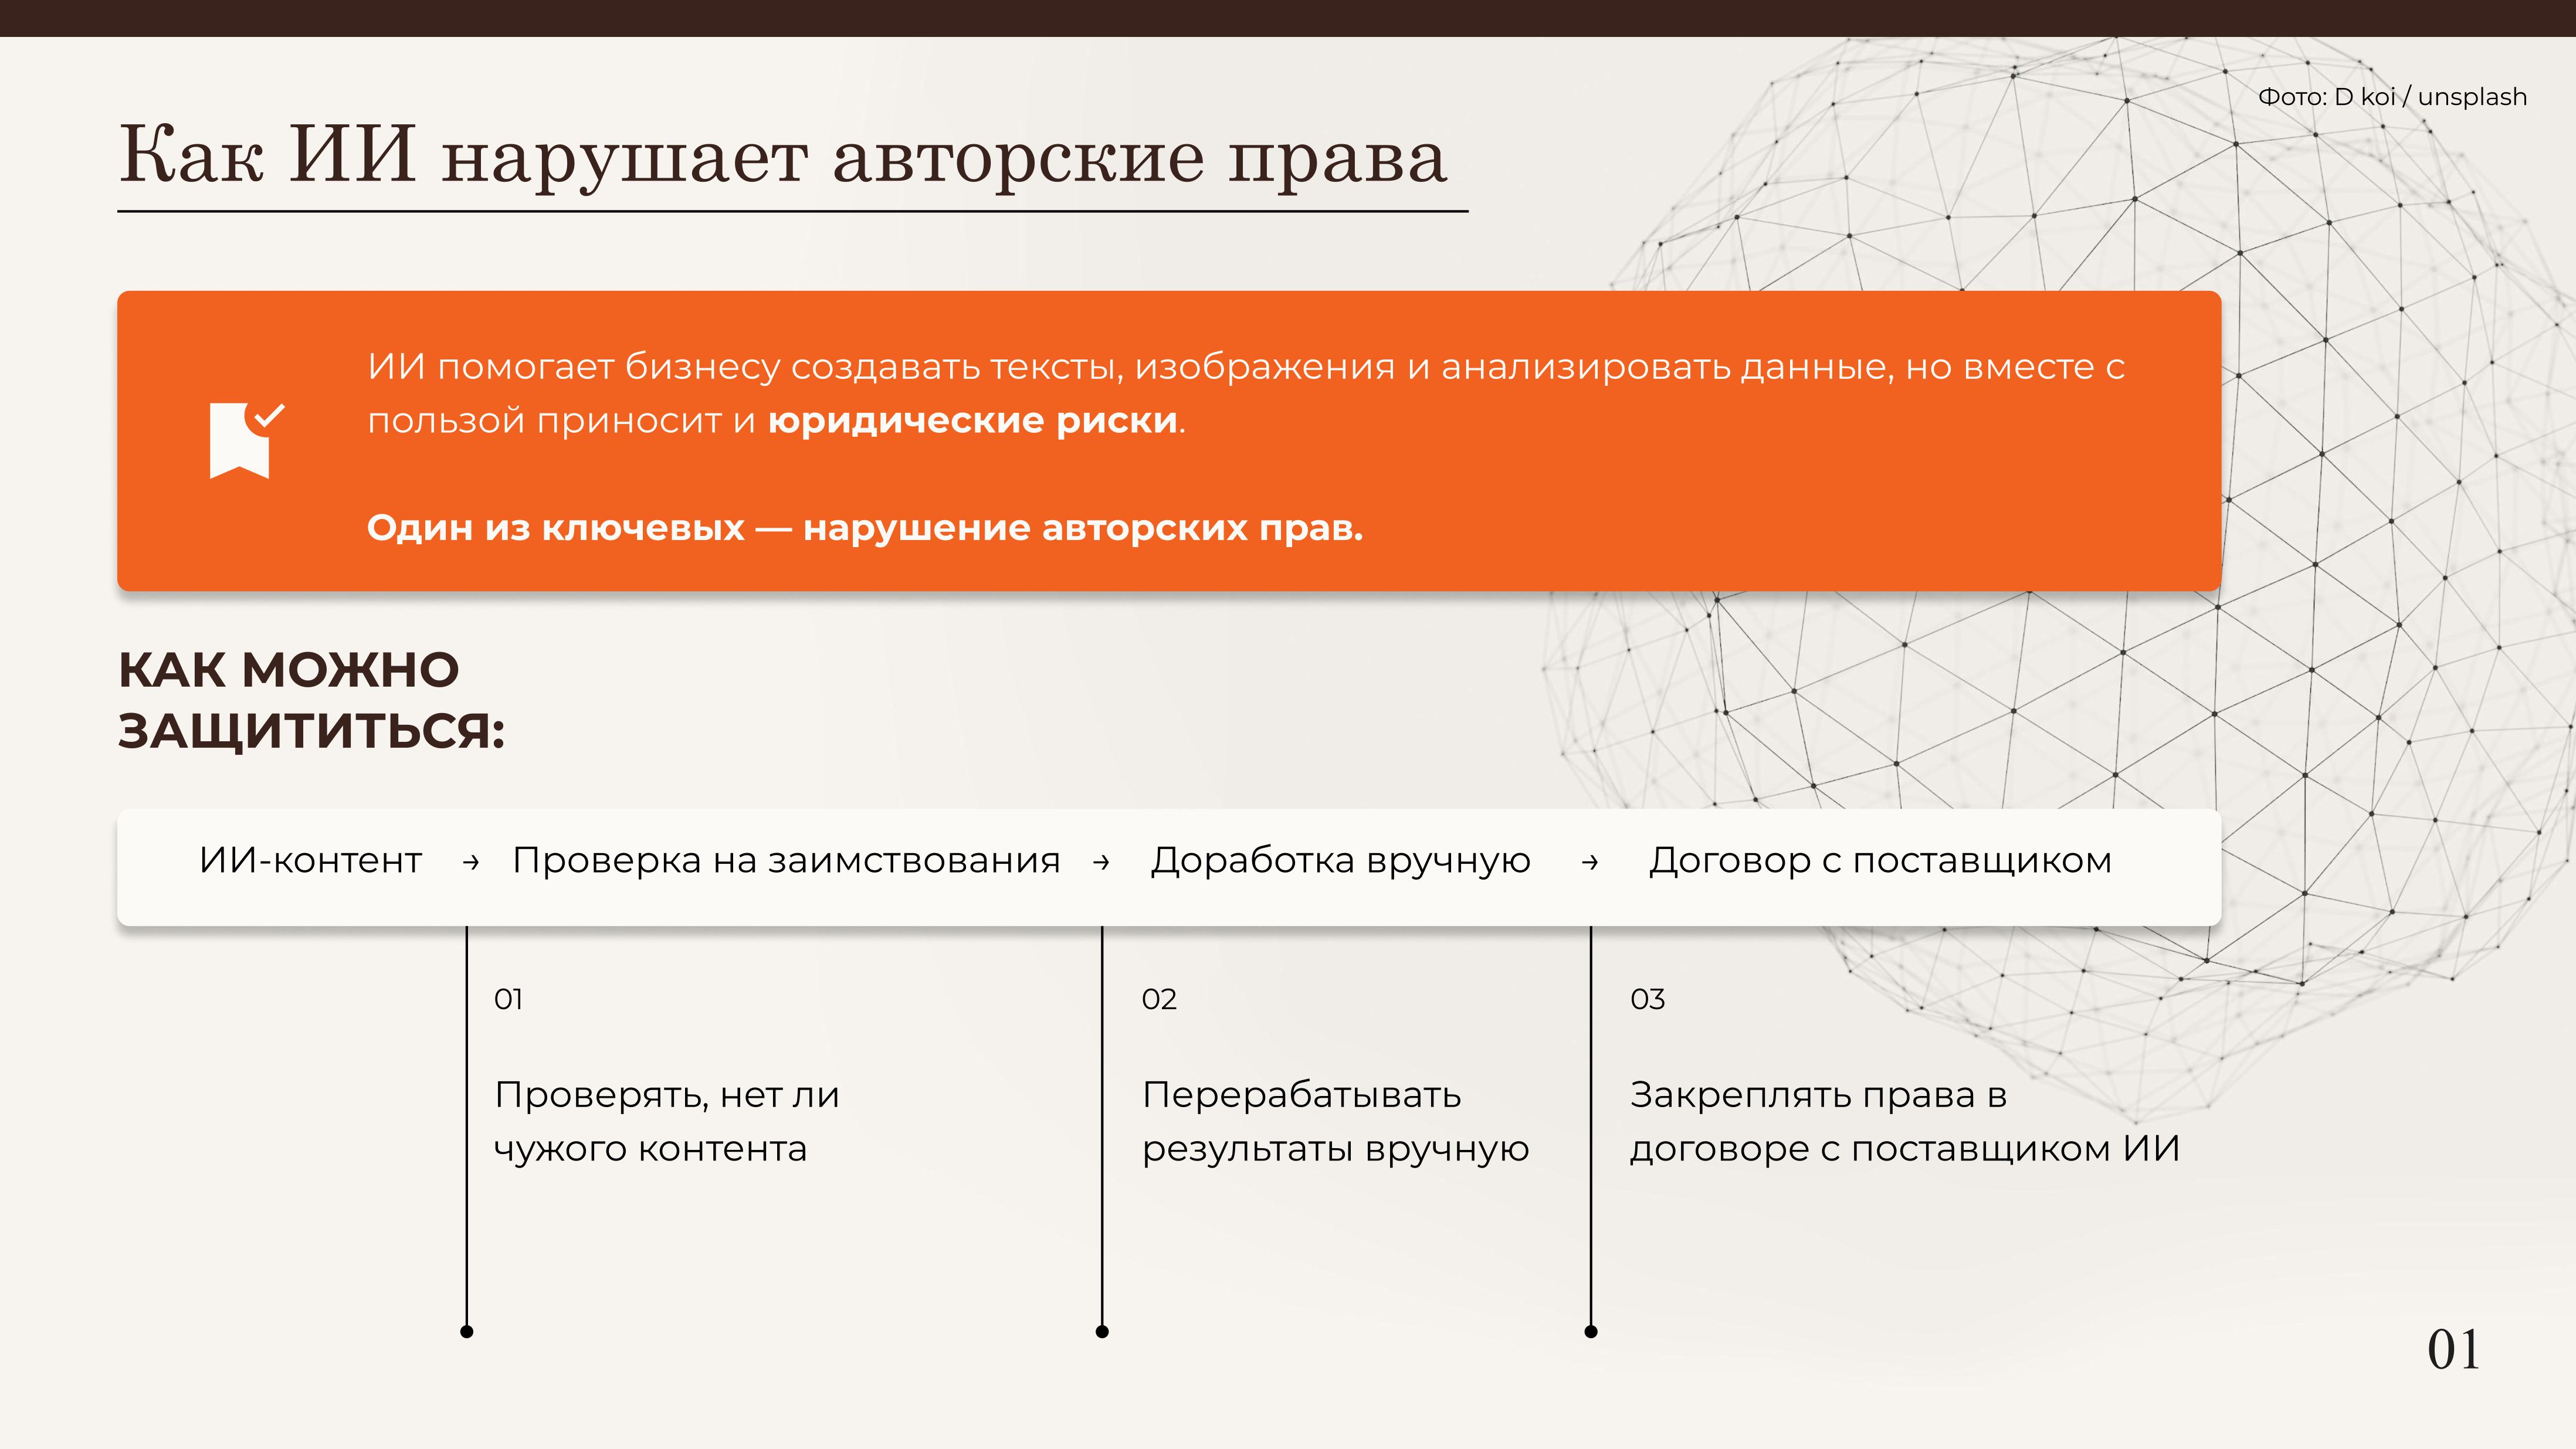The width and height of the screenshot is (2576, 1449).
Task: Click text Закреплять права в договоре
Action: [1904, 1121]
